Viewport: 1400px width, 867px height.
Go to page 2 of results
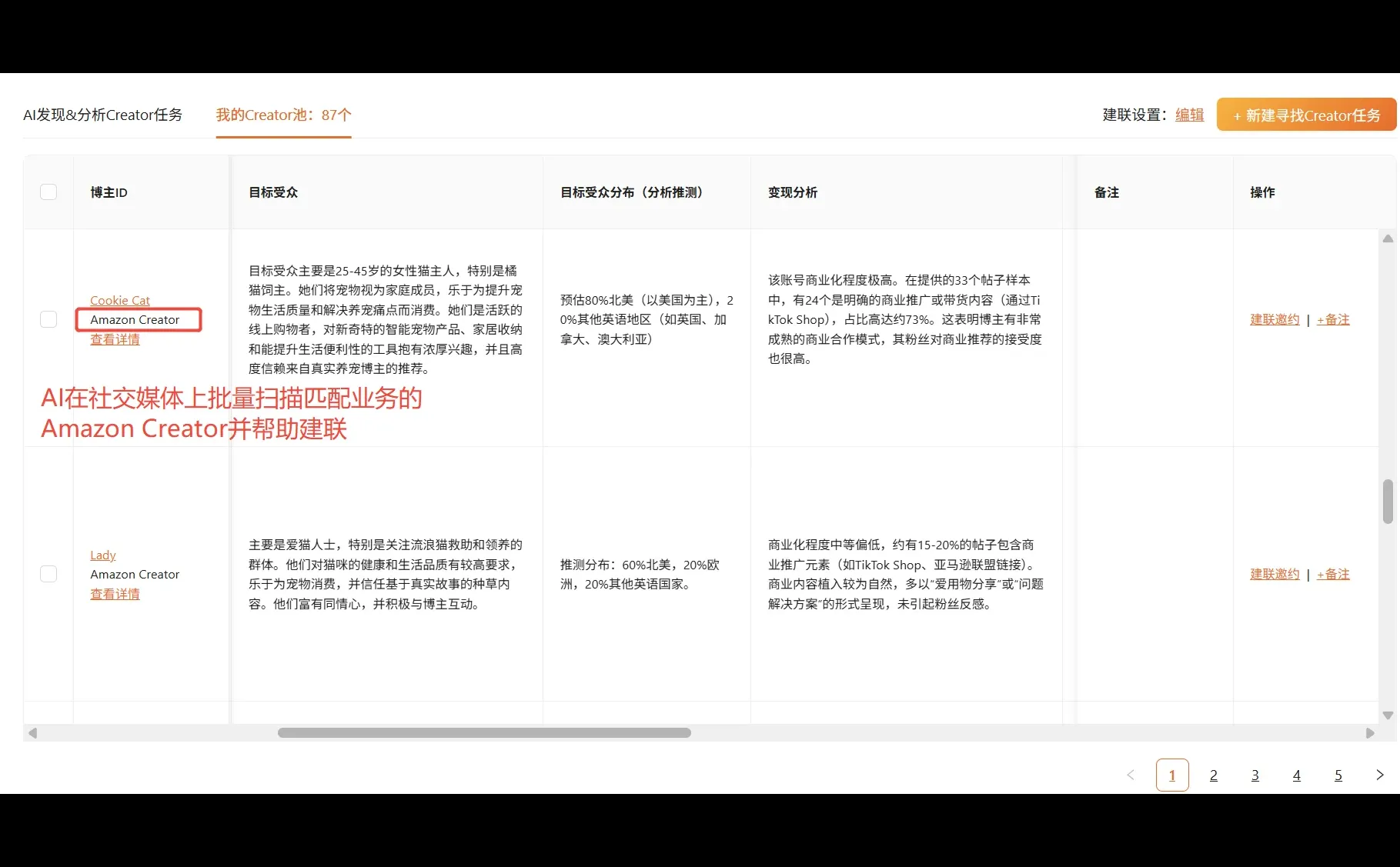click(x=1214, y=775)
